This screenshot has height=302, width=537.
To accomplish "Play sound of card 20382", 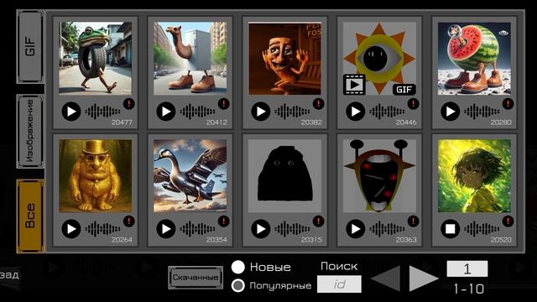I will [x=261, y=112].
